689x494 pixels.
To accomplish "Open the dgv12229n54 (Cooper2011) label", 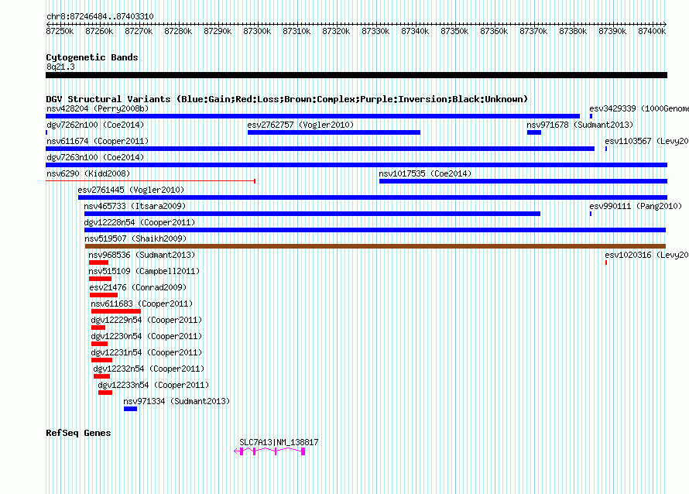I will 146,320.
